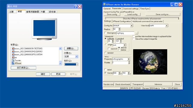
Task: Click the Center Y value spinner
Action: [x=129, y=73]
